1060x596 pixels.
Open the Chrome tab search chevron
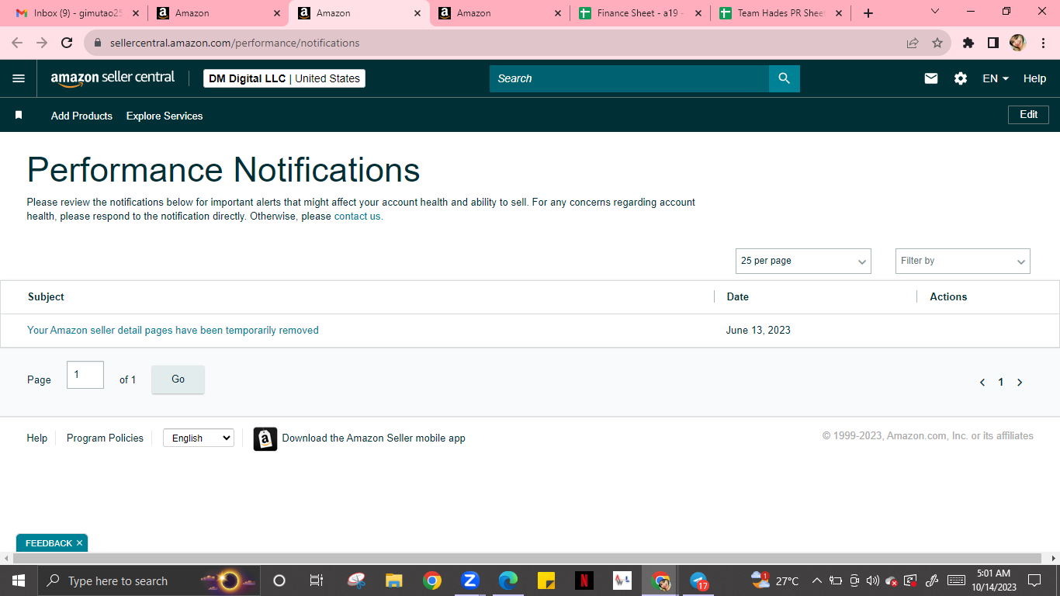click(x=935, y=12)
